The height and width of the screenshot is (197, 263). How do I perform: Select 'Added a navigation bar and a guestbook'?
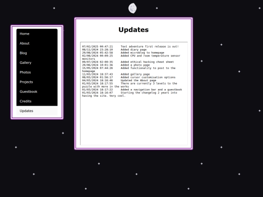(x=151, y=90)
